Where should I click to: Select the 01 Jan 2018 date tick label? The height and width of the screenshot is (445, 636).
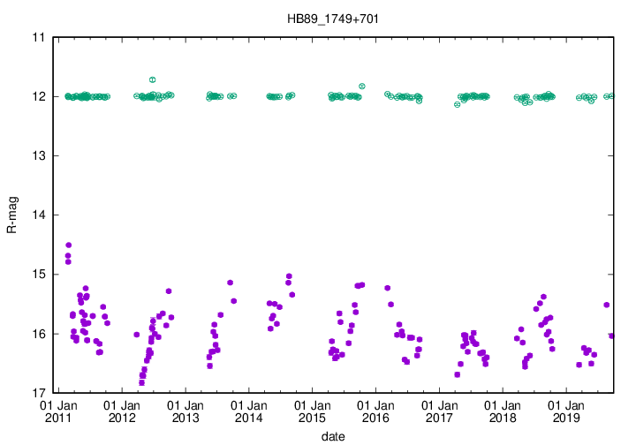point(503,411)
